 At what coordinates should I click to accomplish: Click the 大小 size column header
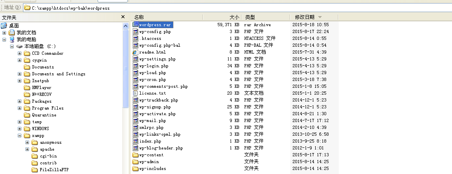(x=234, y=17)
